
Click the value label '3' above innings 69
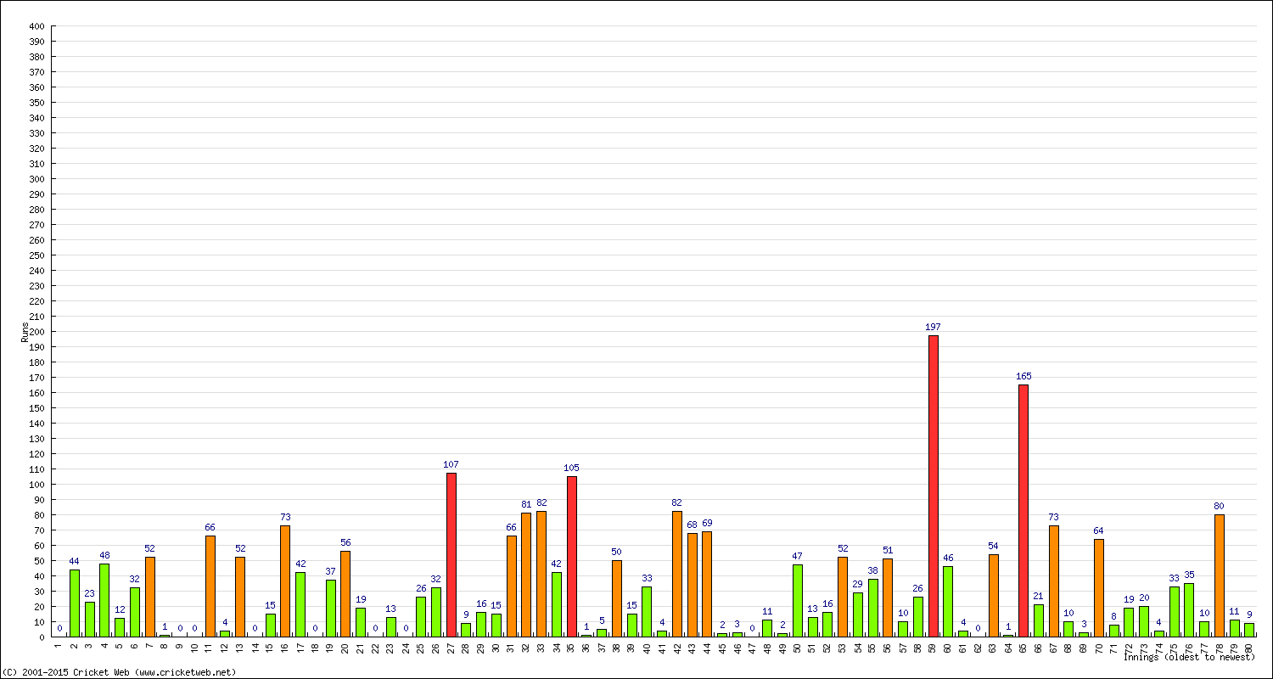(1084, 624)
